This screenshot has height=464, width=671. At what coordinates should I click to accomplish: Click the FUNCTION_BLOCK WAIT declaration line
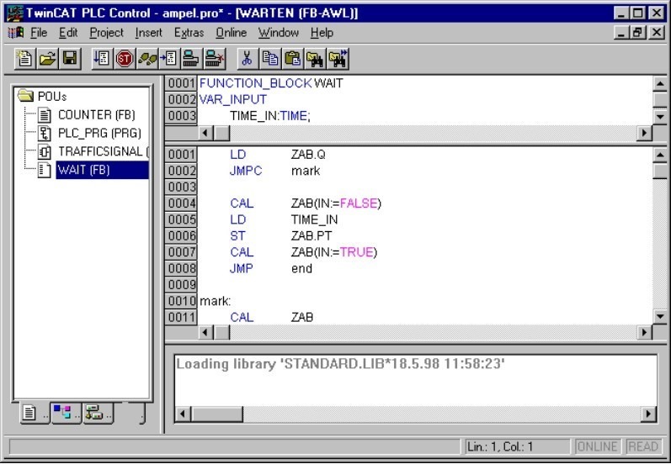click(271, 83)
